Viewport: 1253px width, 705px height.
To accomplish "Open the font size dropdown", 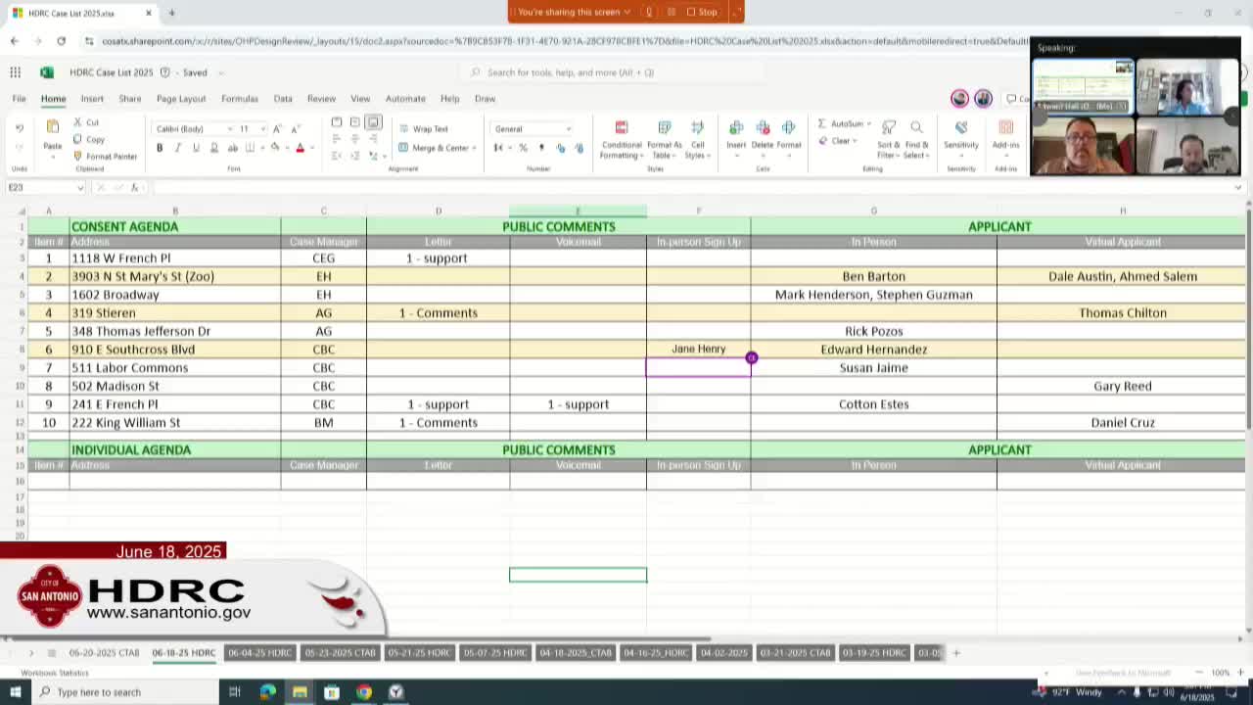I will pyautogui.click(x=262, y=128).
